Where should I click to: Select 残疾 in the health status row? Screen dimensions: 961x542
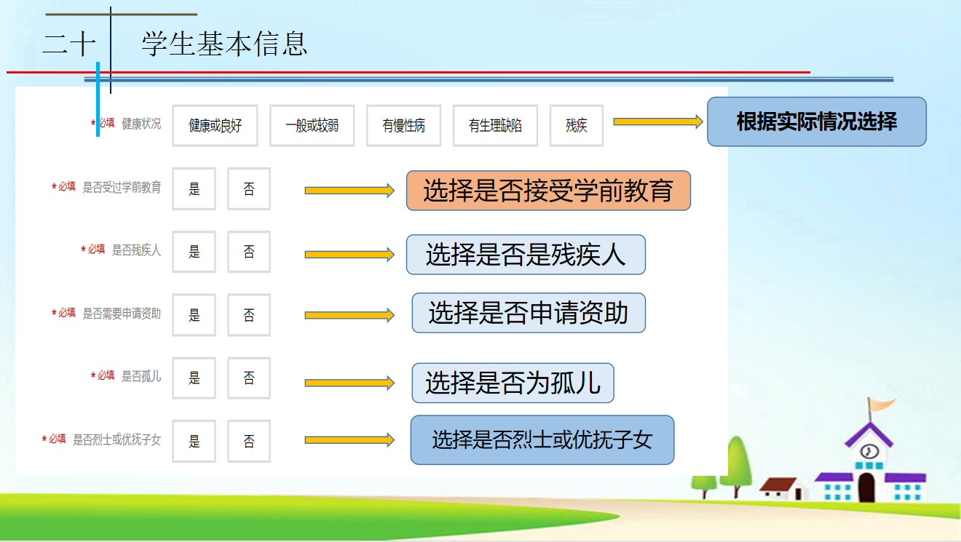577,126
